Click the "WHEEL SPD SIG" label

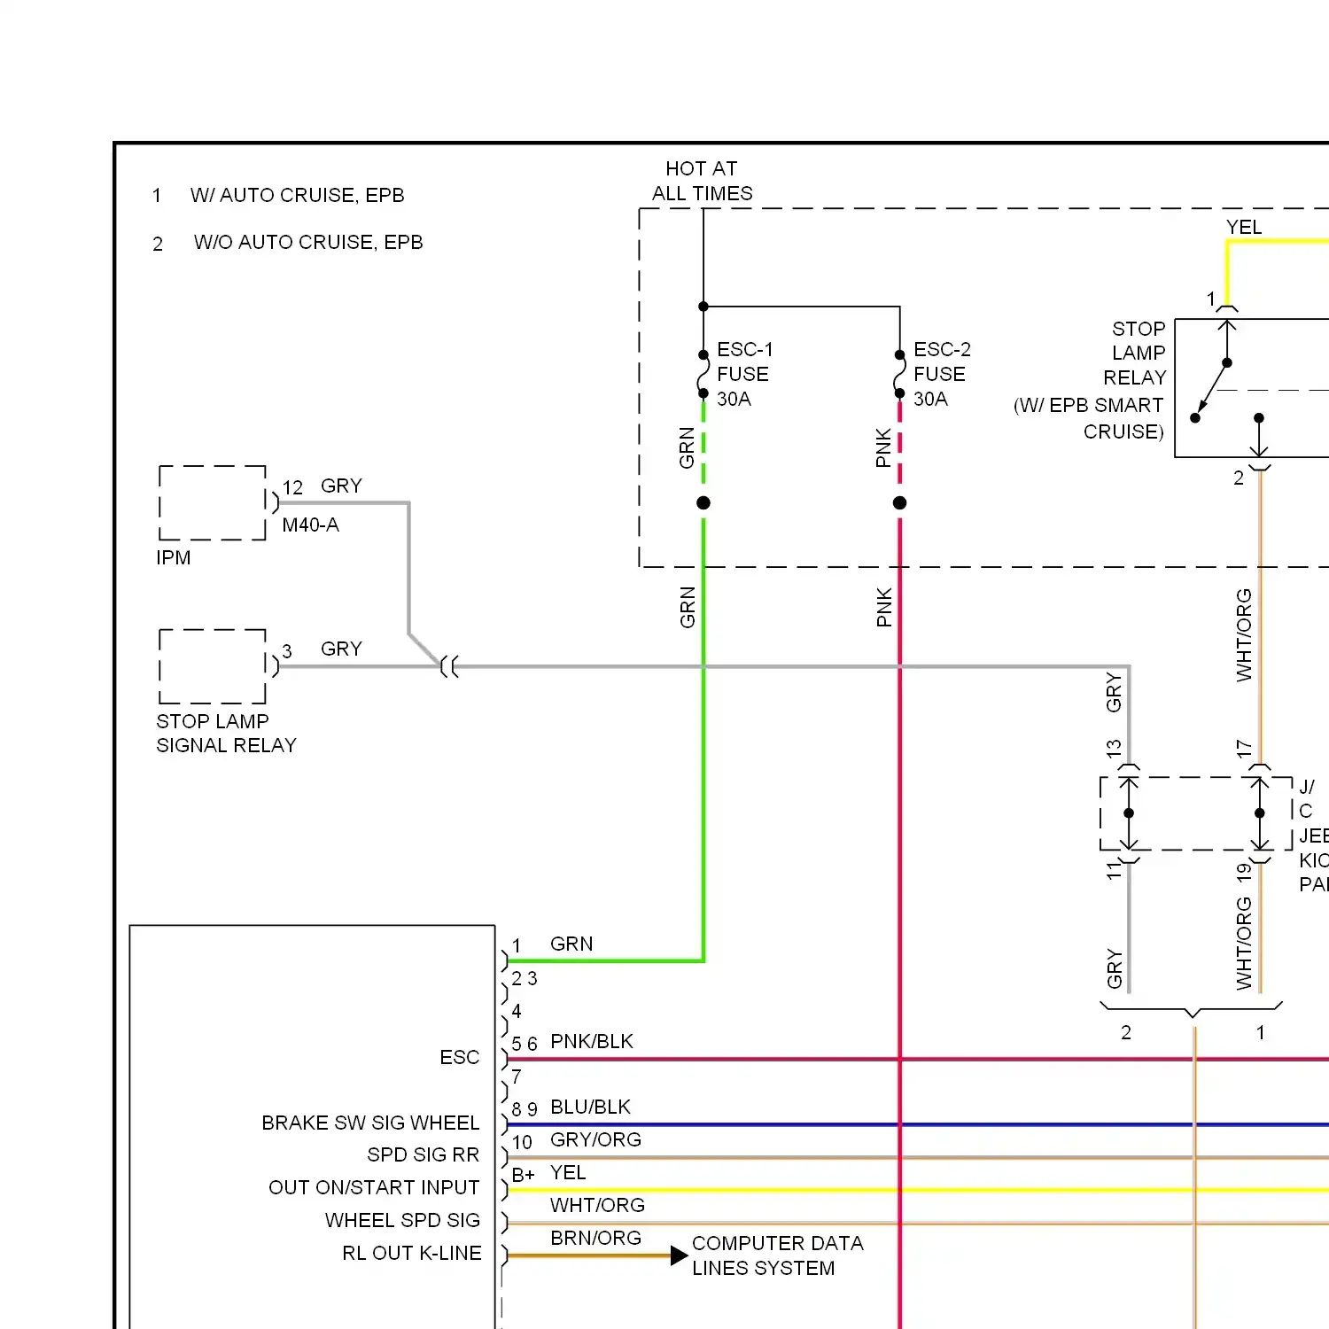402,1220
